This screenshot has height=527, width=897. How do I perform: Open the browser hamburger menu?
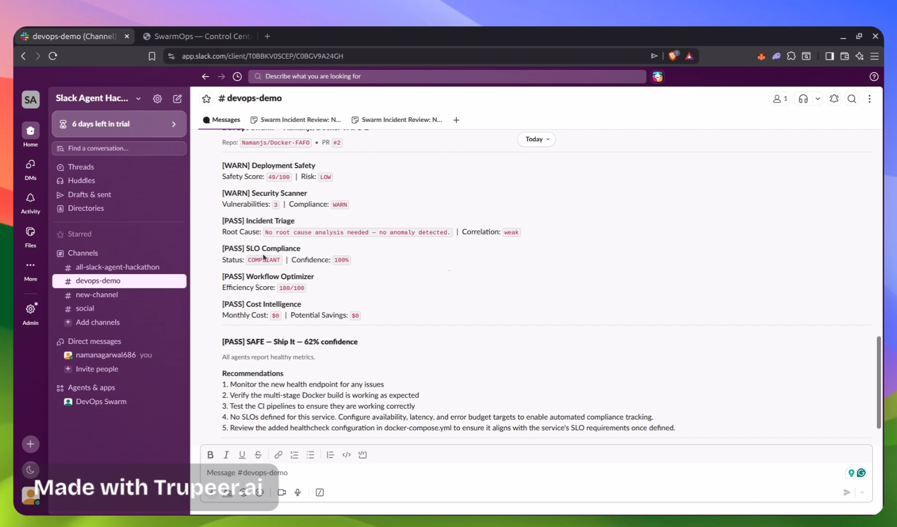[x=874, y=56]
